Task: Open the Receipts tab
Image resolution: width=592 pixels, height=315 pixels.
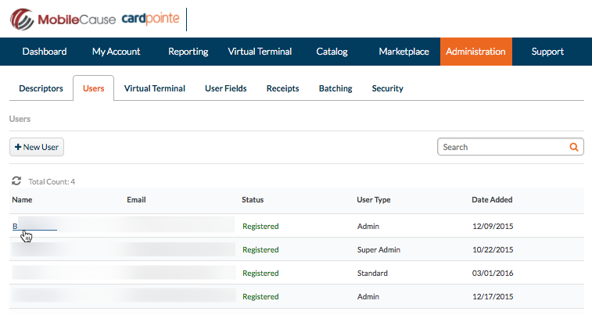Action: tap(283, 88)
